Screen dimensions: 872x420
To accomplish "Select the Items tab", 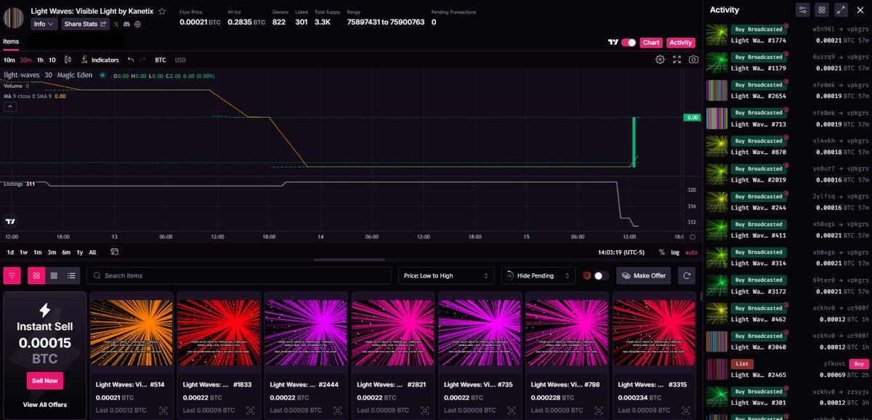I will coord(11,42).
